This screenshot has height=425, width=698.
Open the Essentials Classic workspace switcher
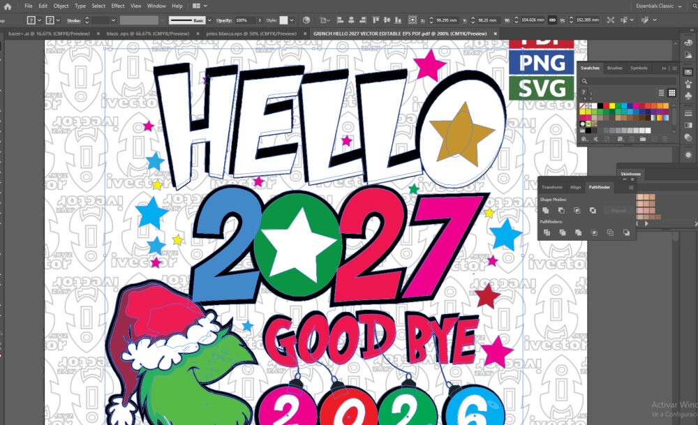[x=658, y=6]
